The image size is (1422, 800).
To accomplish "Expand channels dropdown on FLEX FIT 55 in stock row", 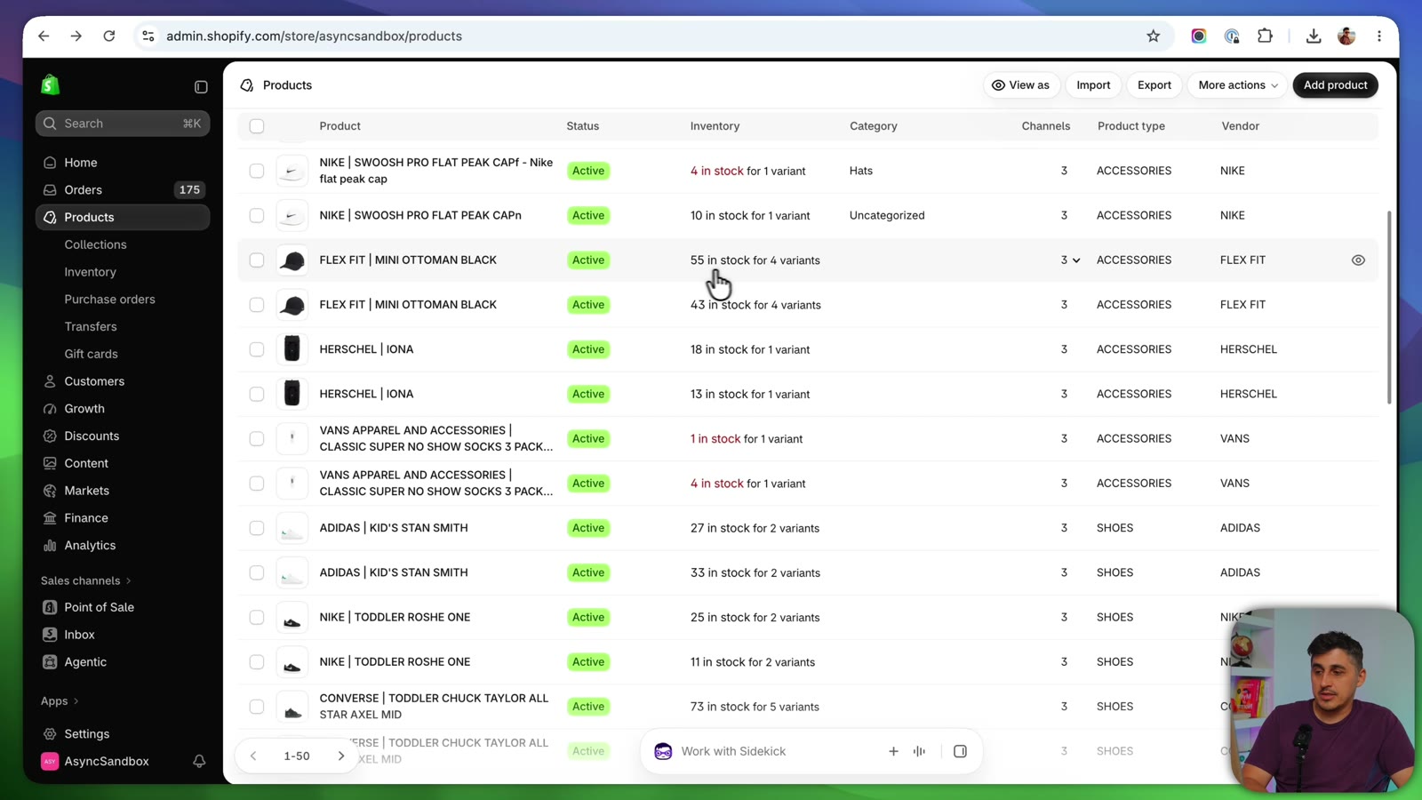I will point(1075,260).
